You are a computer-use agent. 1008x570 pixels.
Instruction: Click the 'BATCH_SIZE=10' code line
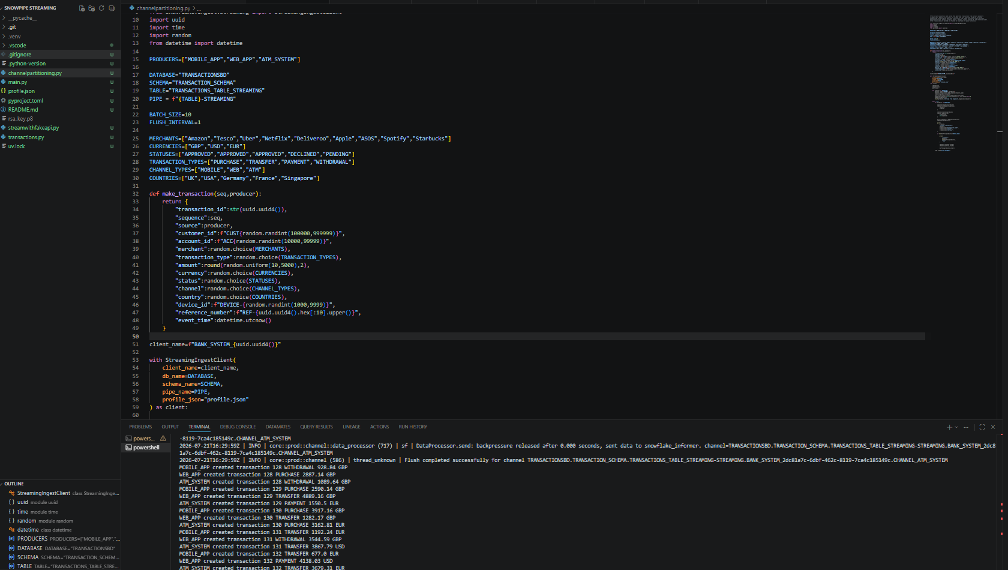tap(170, 115)
